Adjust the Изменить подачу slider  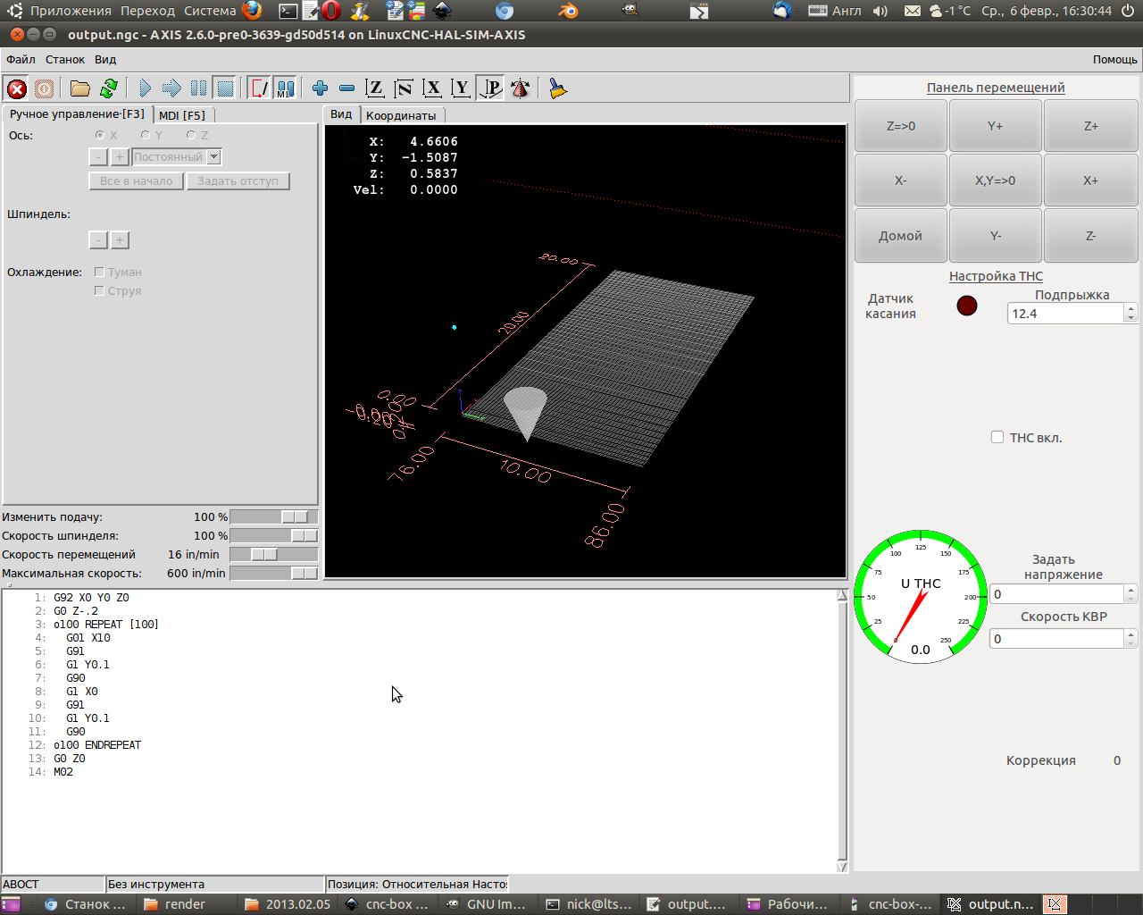(x=295, y=516)
